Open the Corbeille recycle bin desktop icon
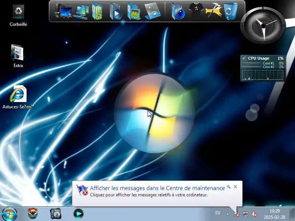 click(x=18, y=16)
